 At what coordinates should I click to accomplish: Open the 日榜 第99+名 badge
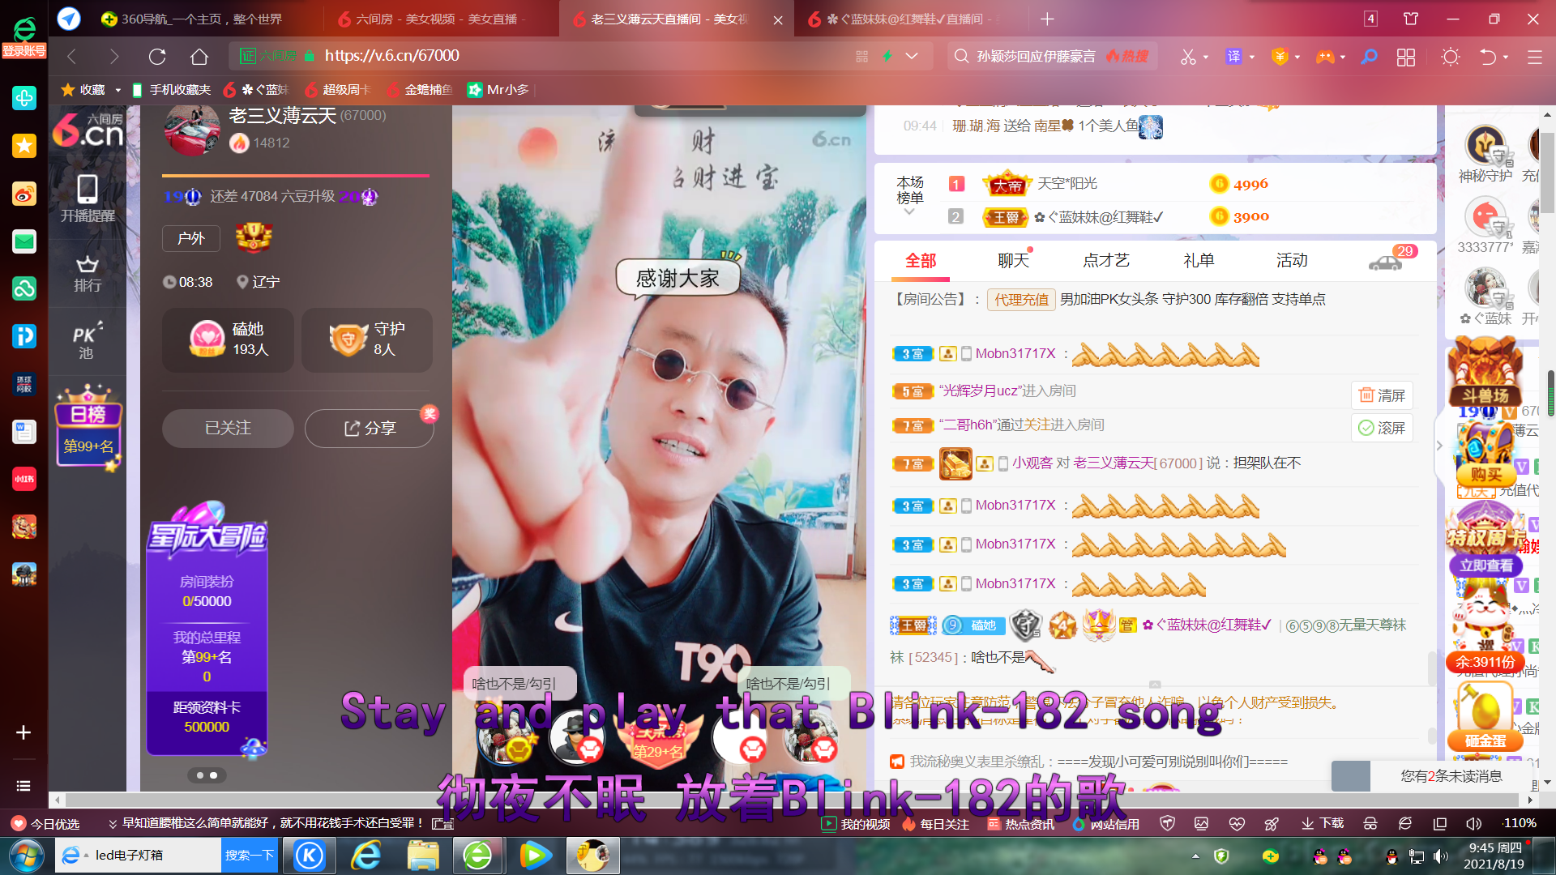(x=88, y=427)
